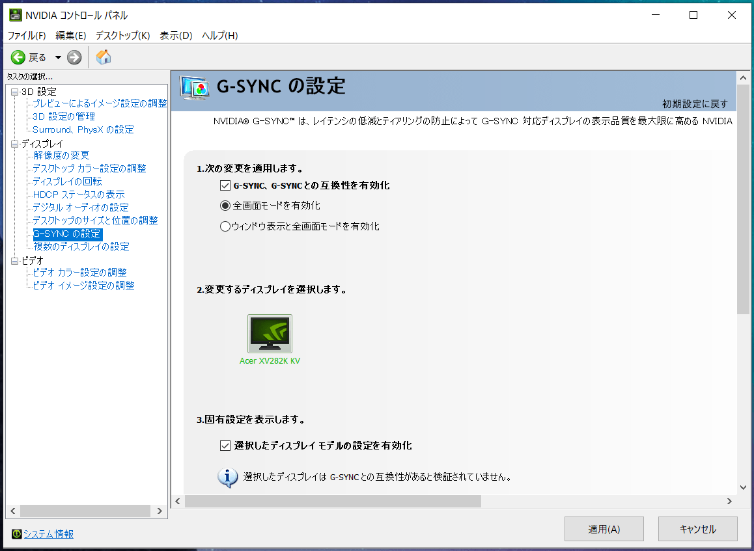
Task: Open Surround、PhysX の設定 page
Action: click(83, 129)
